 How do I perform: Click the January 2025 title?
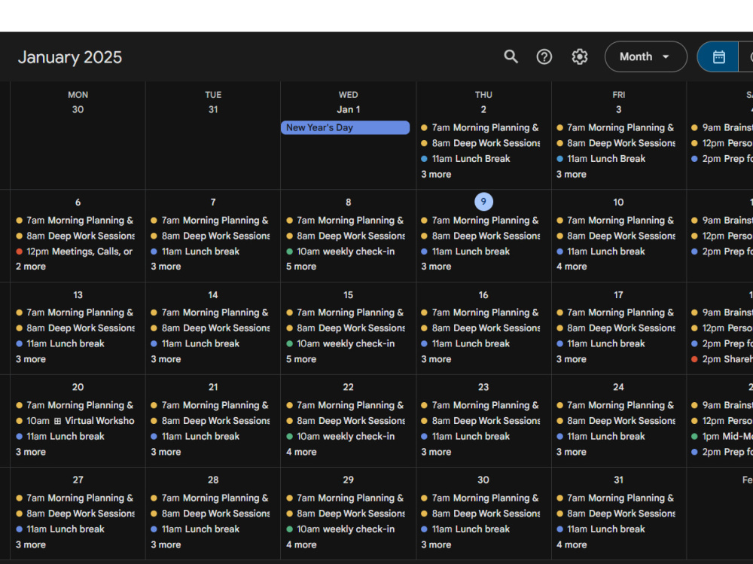(x=70, y=57)
